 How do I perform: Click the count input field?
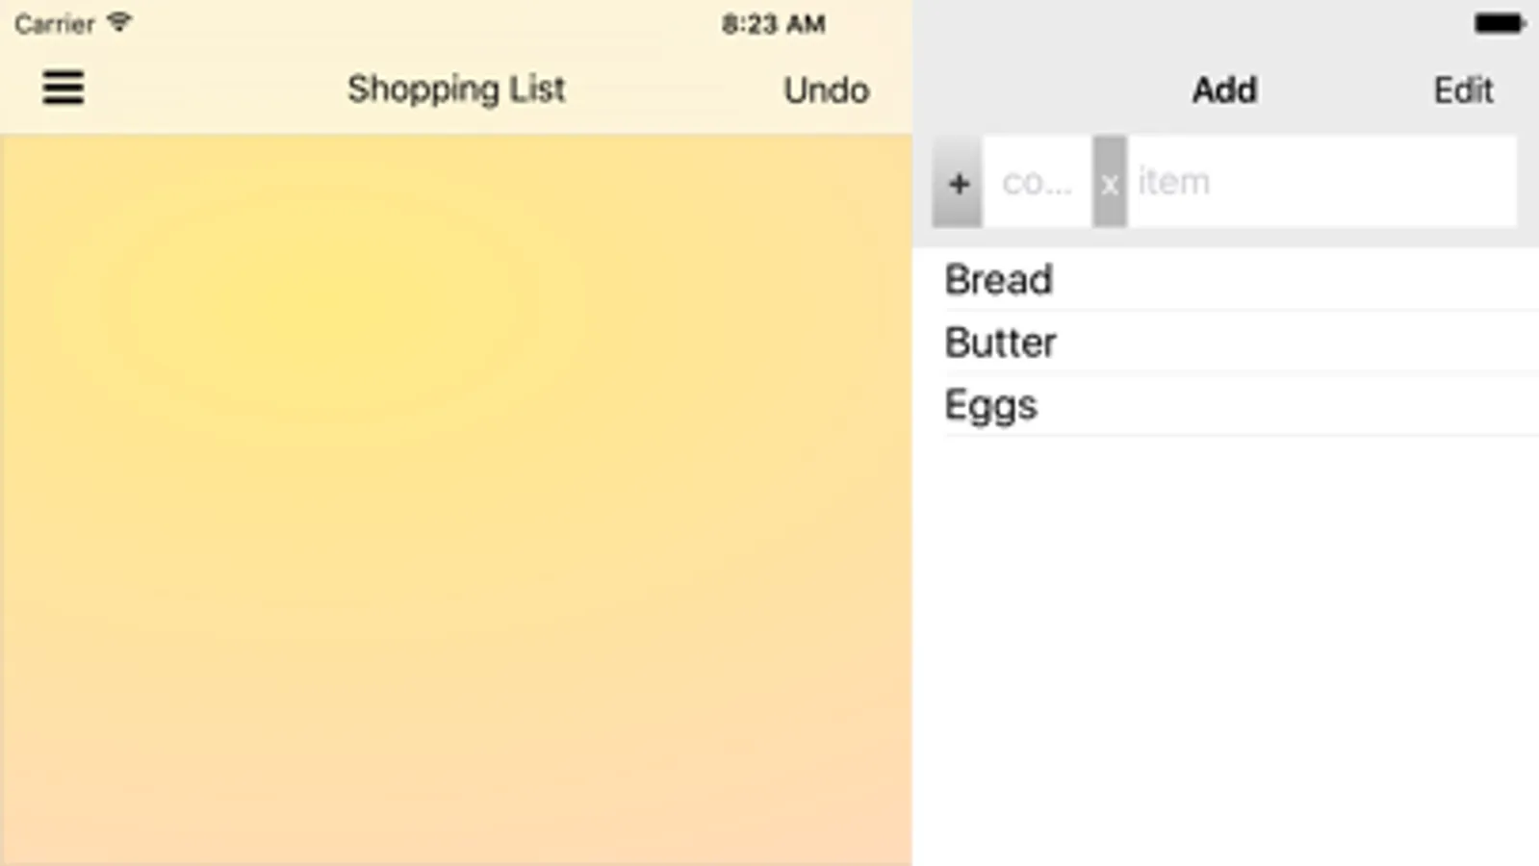click(1037, 182)
